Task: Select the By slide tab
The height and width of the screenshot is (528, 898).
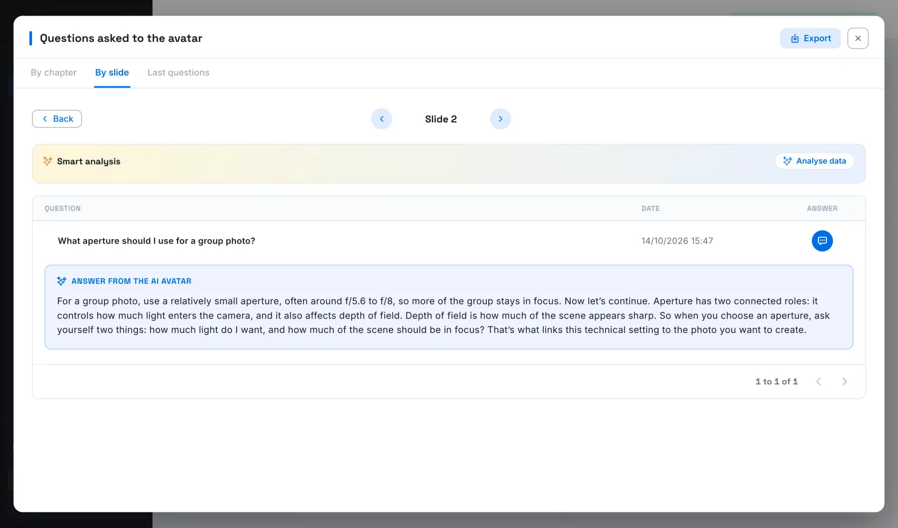Action: coord(112,73)
